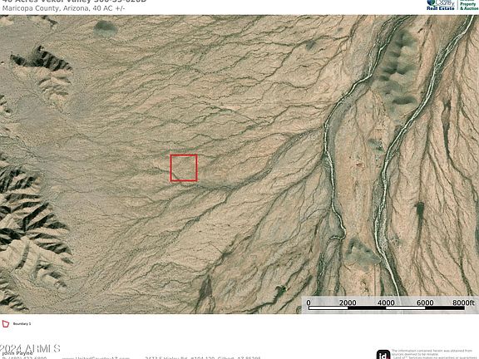
Task: Click the 40 Acres Vekol Valley title
Action: point(74,1)
